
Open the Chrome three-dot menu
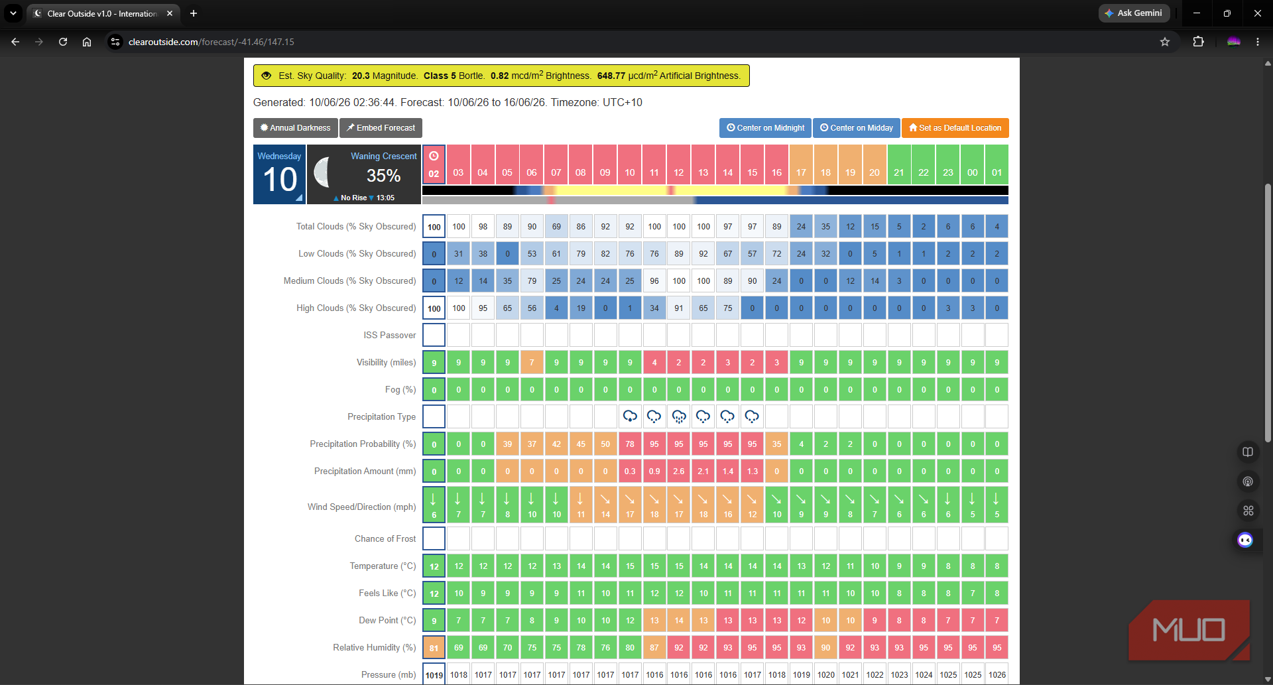click(1257, 42)
